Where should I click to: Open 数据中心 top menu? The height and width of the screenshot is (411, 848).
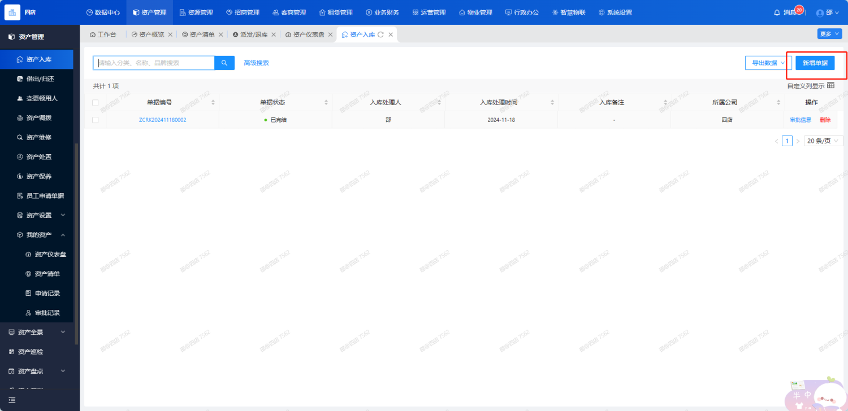(103, 12)
